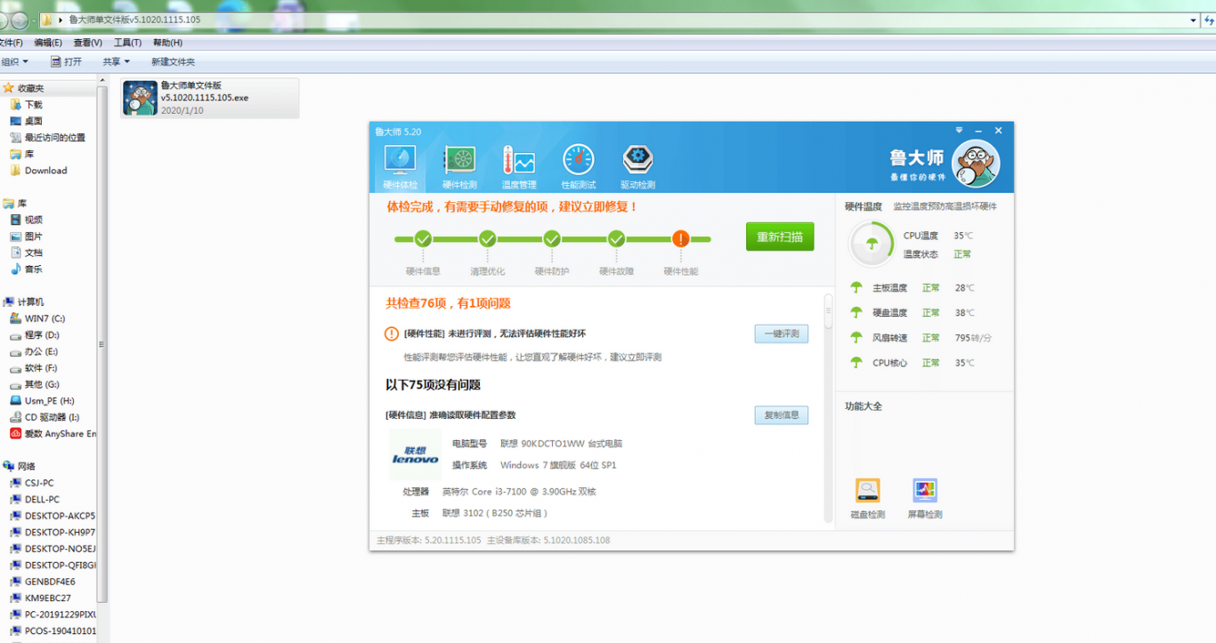Select WIN7 (C:) drive in navigation pane
The width and height of the screenshot is (1216, 643).
click(45, 318)
